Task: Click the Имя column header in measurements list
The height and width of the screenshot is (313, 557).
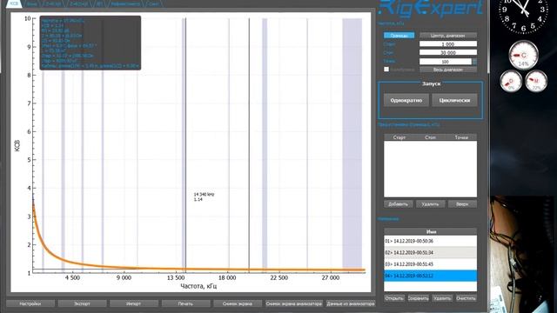Action: (x=430, y=231)
